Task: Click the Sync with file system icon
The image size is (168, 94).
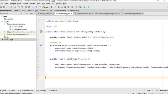Action: click(x=4, y=7)
